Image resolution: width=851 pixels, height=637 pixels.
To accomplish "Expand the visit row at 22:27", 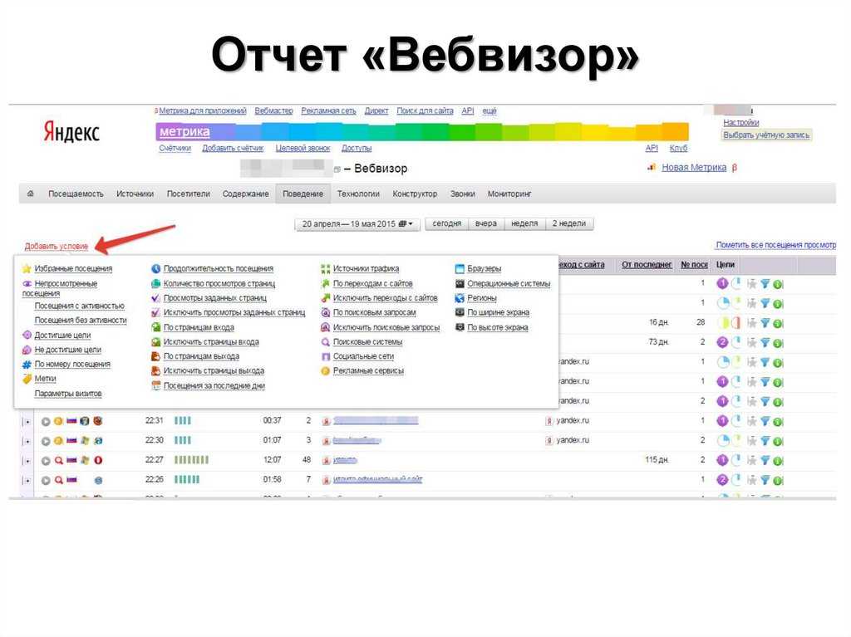I will pos(26,461).
